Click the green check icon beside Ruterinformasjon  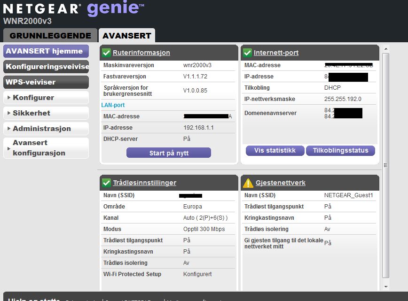point(106,53)
